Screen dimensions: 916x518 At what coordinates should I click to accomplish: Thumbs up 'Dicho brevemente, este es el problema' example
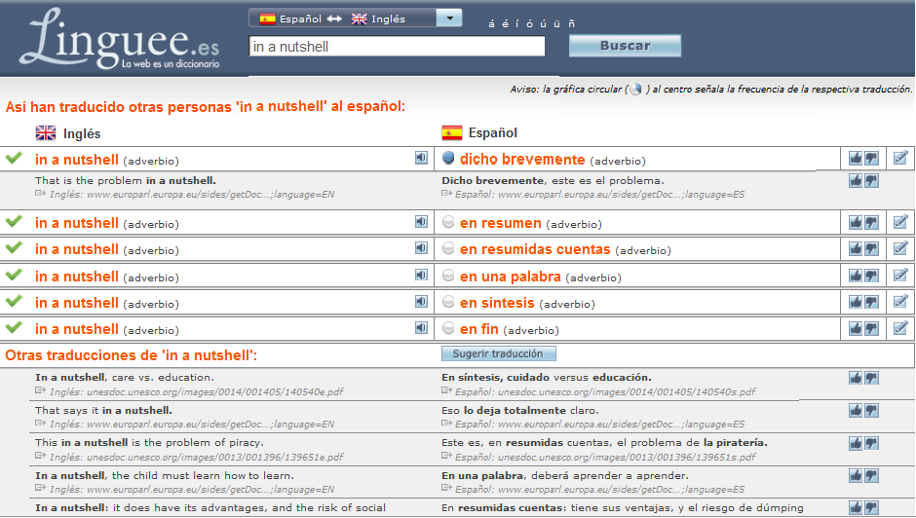point(856,180)
